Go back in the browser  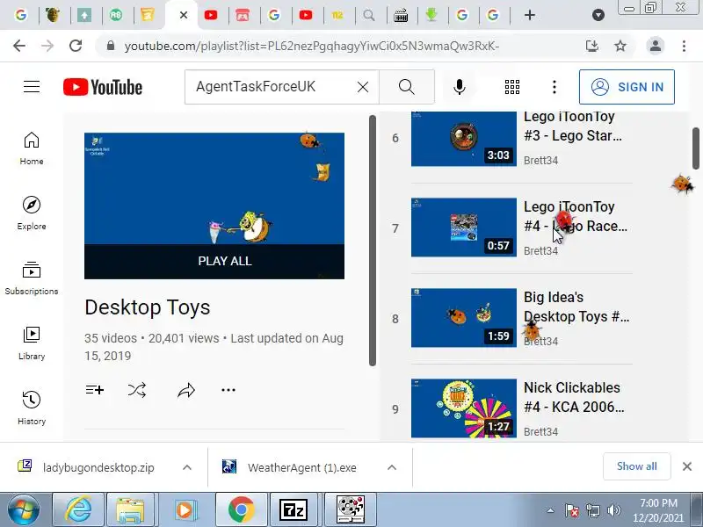[19, 46]
